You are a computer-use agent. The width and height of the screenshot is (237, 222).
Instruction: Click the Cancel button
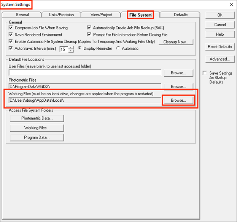click(x=220, y=25)
